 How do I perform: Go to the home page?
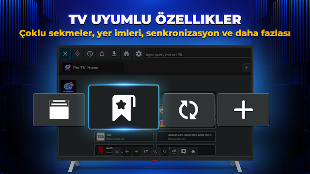(x=193, y=151)
